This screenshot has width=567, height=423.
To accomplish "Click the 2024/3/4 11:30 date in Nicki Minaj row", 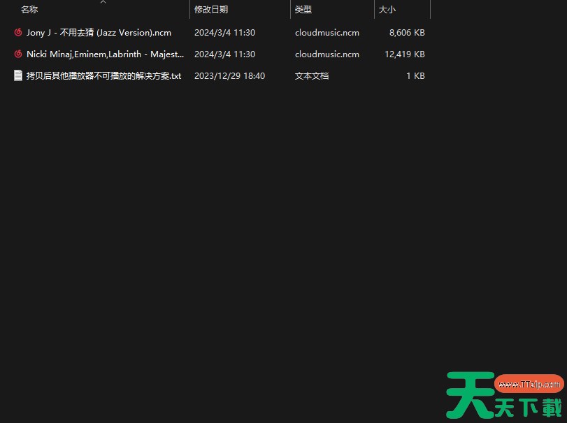I will point(225,54).
